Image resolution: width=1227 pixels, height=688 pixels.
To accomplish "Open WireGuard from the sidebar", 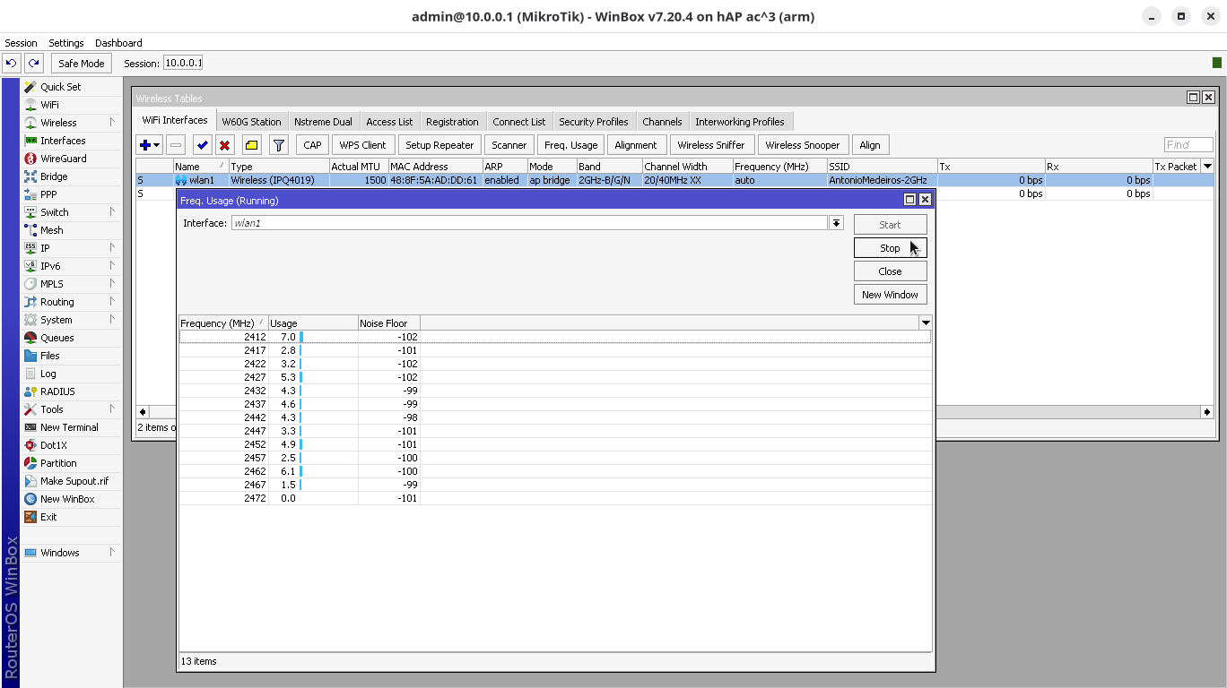I will pyautogui.click(x=63, y=159).
